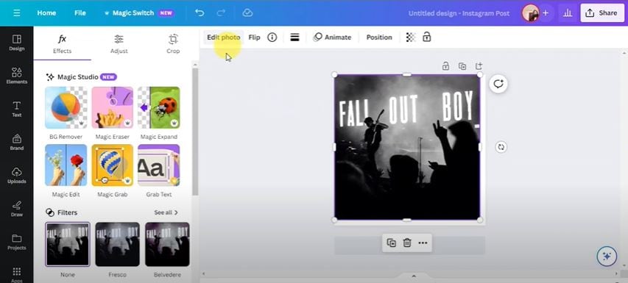Click the Position button
The height and width of the screenshot is (283, 628).
pos(379,37)
